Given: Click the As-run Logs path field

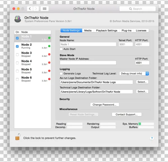Looking at the screenshot, I should [x=96, y=82].
